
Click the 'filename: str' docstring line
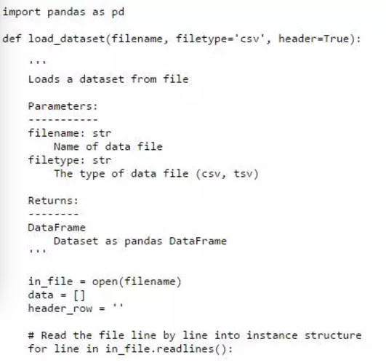pos(70,133)
